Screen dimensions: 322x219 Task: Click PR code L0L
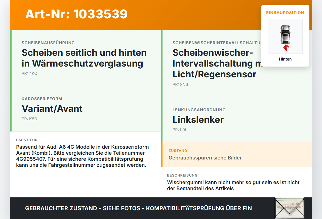point(180,130)
